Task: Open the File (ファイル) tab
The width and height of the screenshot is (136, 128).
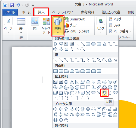Action: (10, 12)
